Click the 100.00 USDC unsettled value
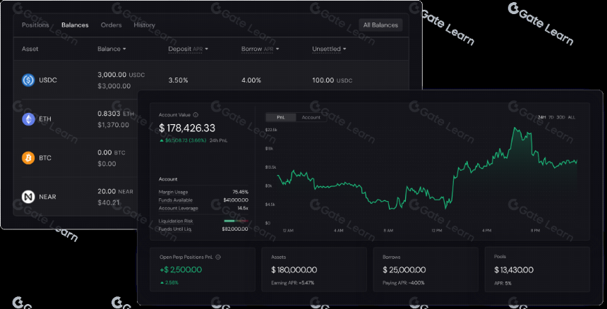The width and height of the screenshot is (607, 309). (332, 80)
